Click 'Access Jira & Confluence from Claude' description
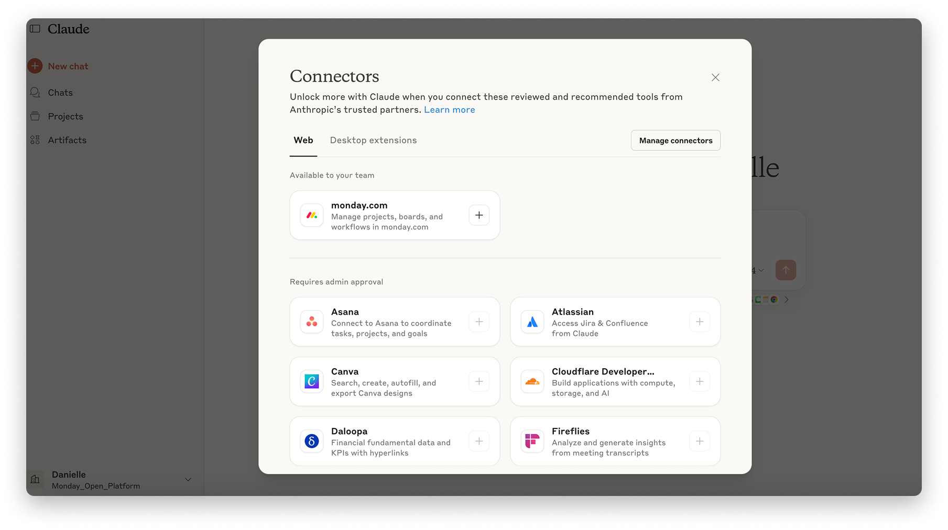948x530 pixels. [x=600, y=328]
